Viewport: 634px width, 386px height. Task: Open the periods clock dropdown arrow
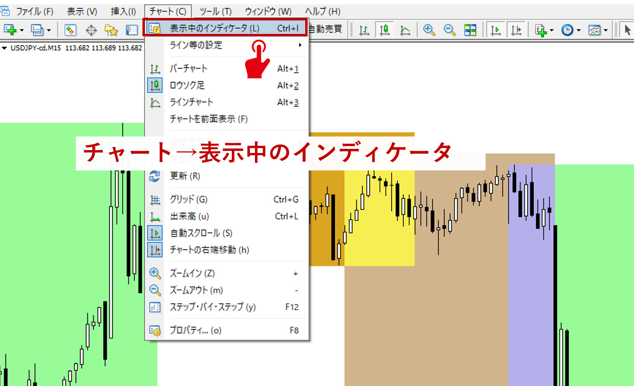579,30
